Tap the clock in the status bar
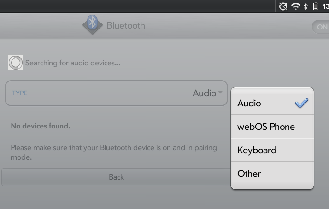The height and width of the screenshot is (209, 329). coord(325,6)
